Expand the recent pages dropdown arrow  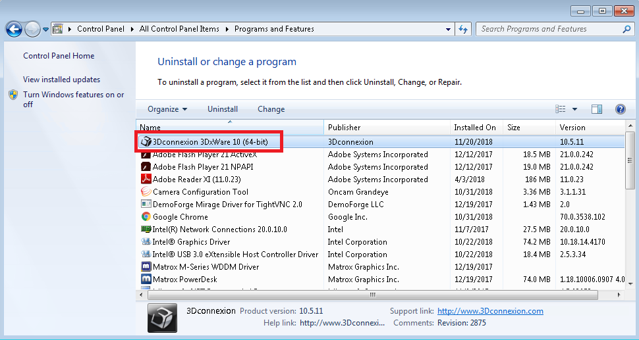pyautogui.click(x=45, y=30)
